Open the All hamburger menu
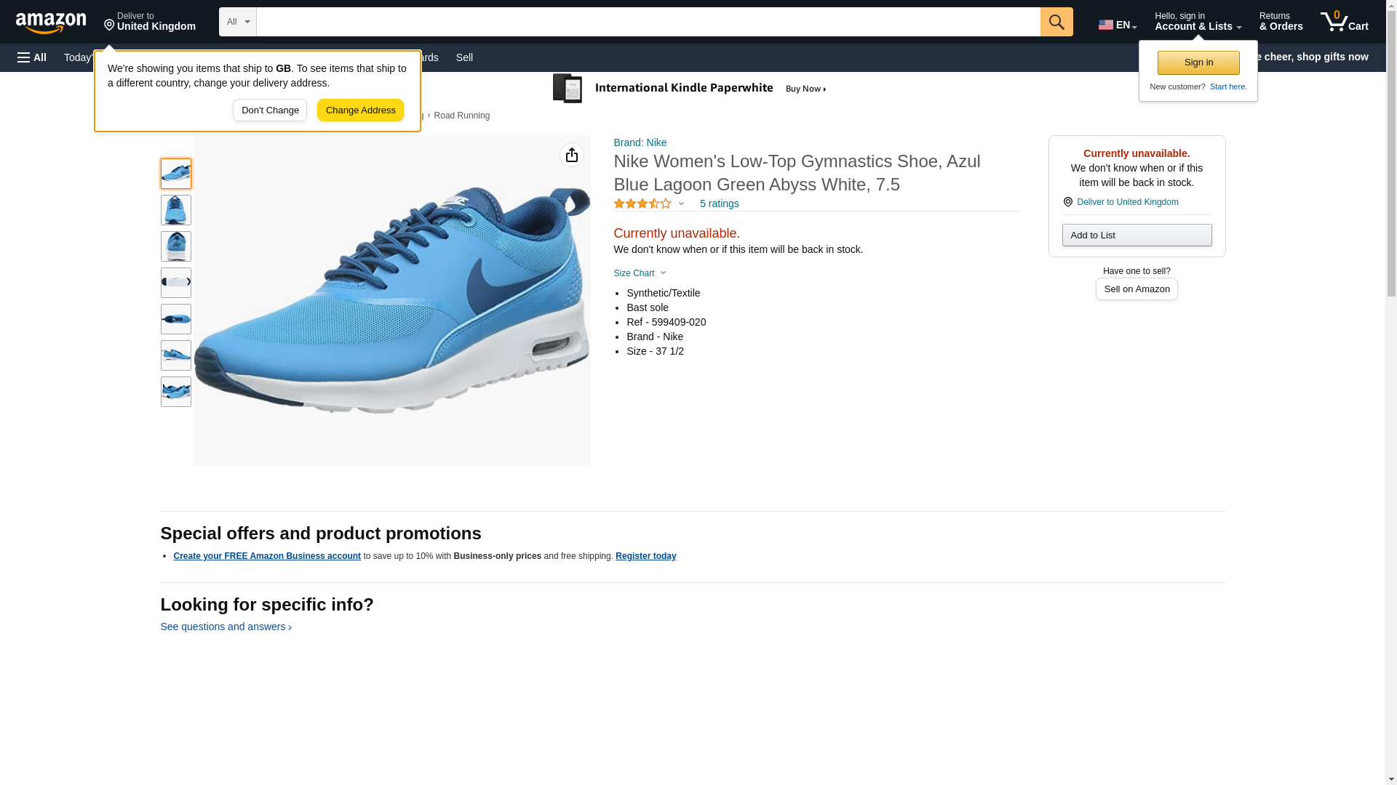The width and height of the screenshot is (1397, 785). coord(32,57)
